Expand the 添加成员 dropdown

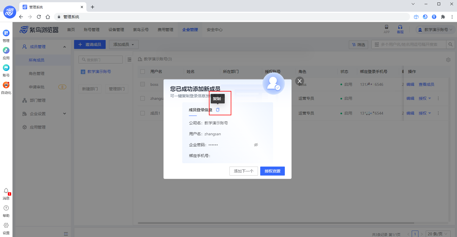tap(124, 44)
